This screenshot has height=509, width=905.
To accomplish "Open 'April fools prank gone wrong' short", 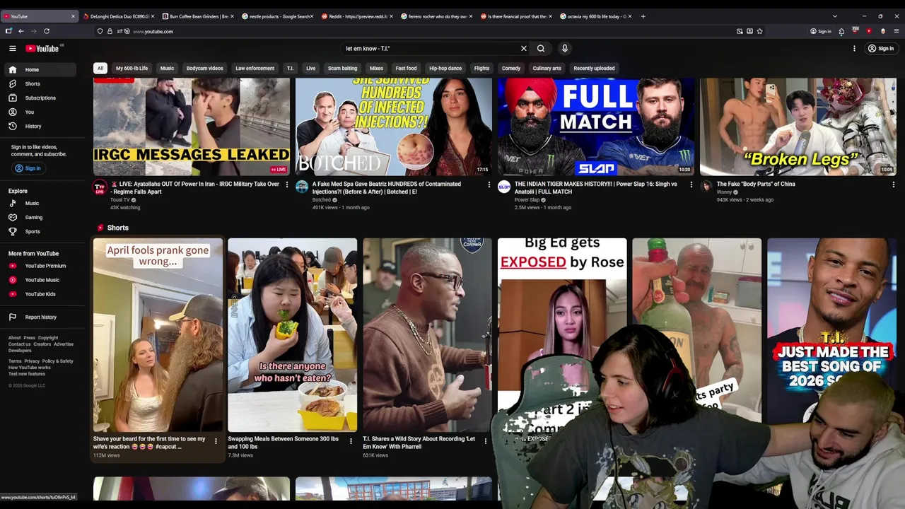I will (158, 334).
